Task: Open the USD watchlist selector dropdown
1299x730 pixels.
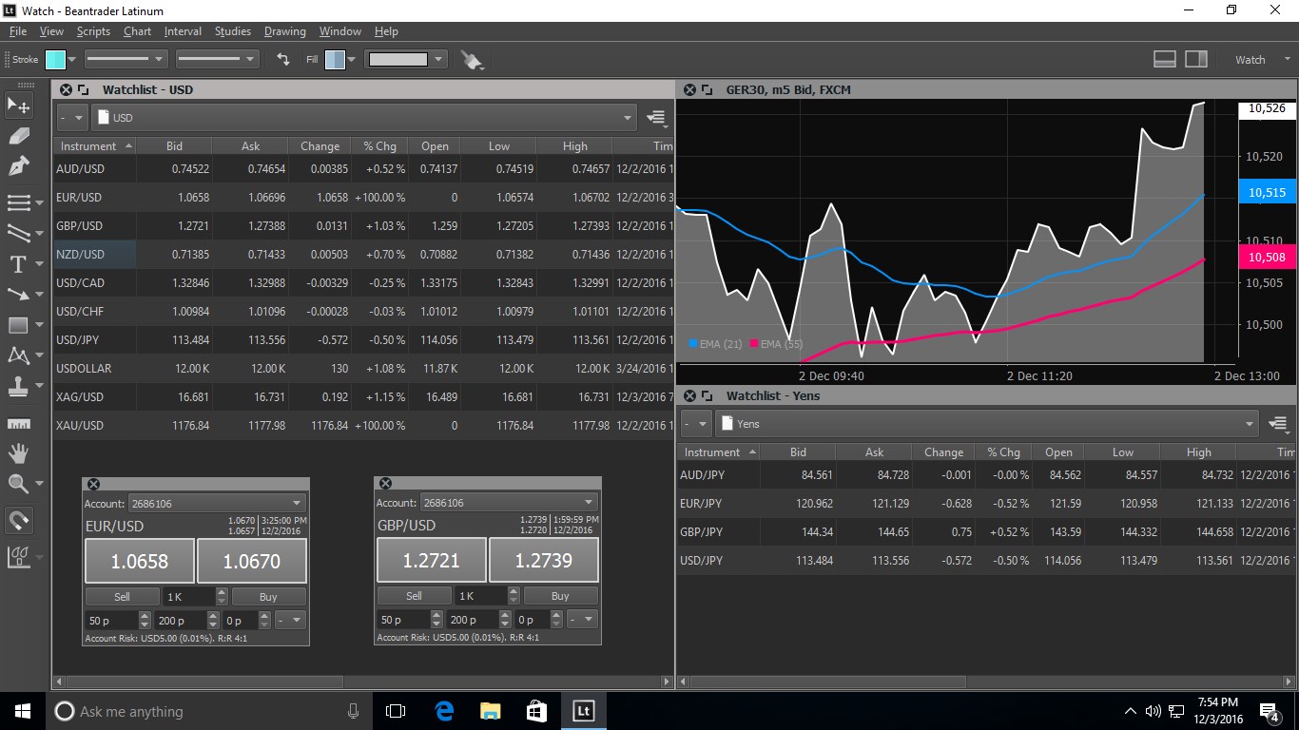Action: click(x=365, y=118)
